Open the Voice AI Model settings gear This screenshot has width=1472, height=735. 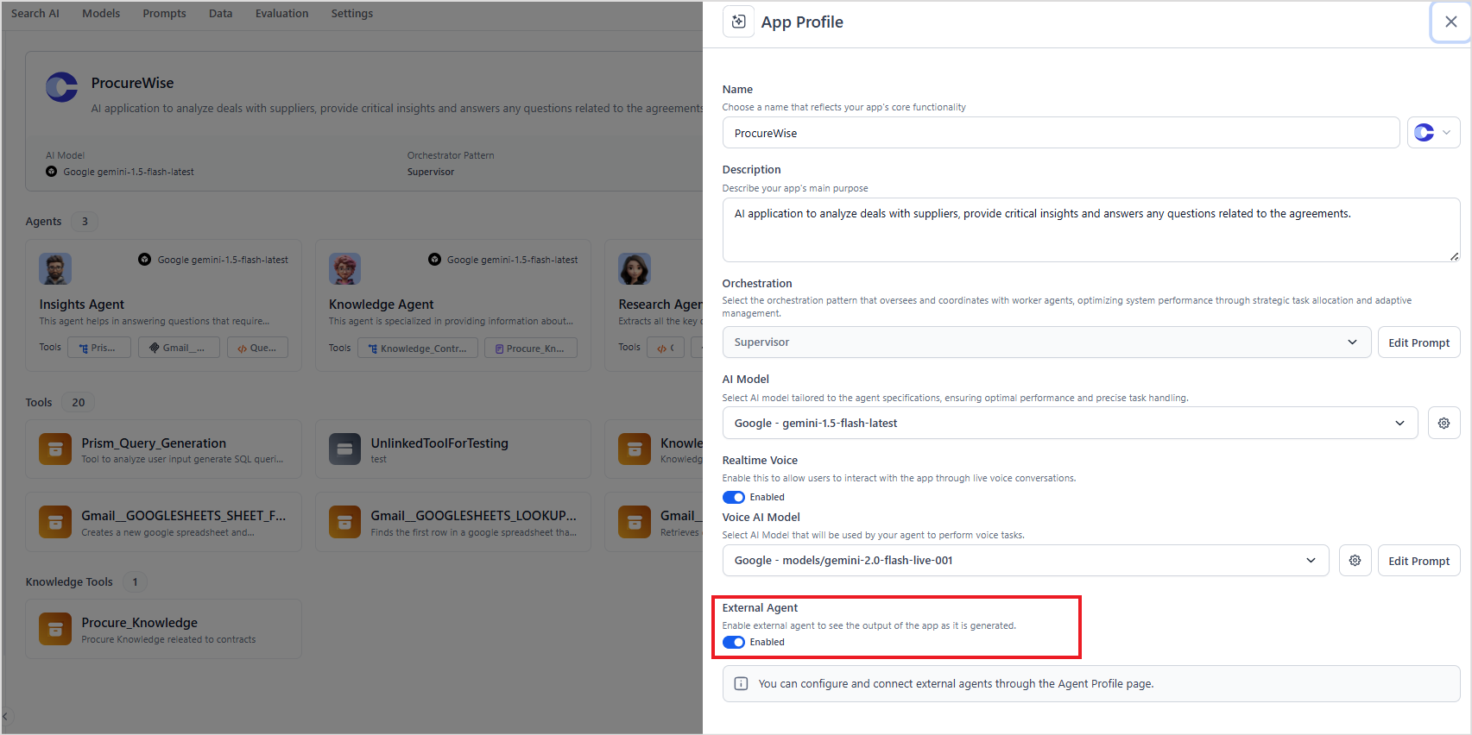(1355, 561)
